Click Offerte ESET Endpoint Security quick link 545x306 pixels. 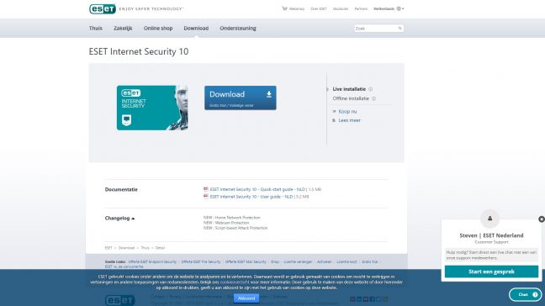tap(152, 262)
